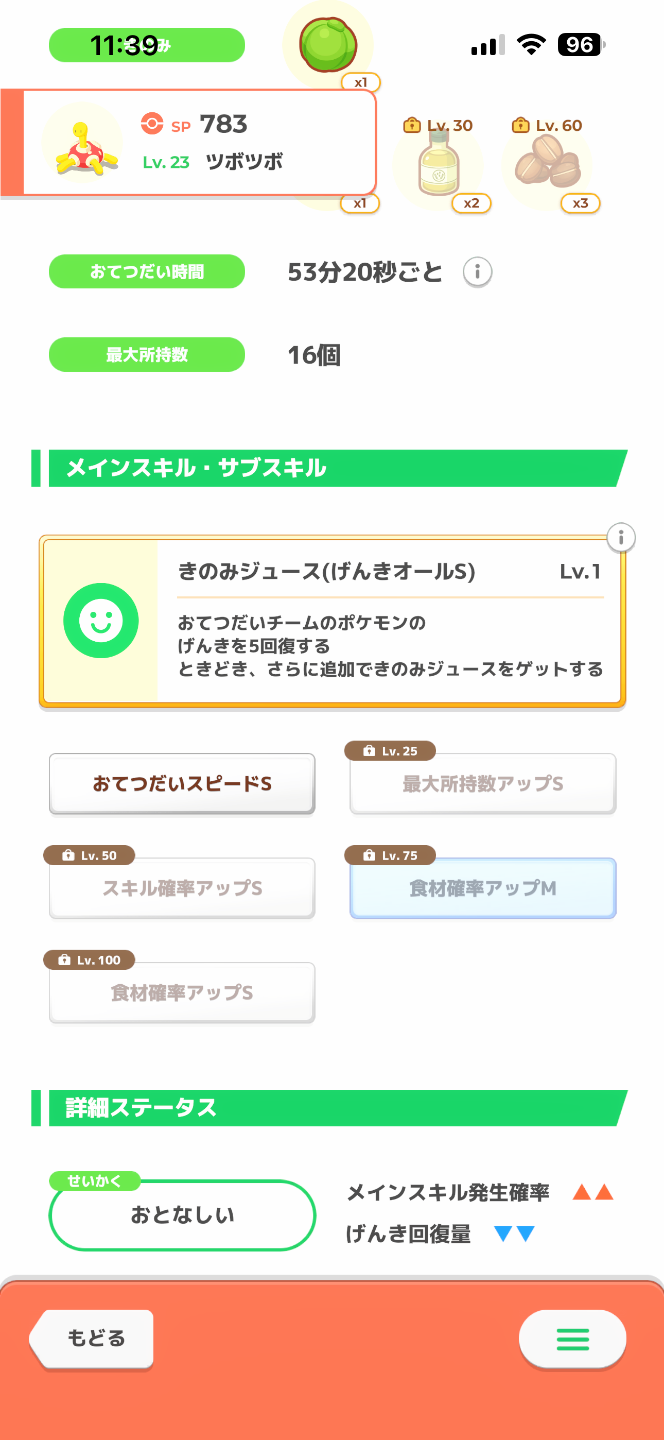
Task: Open info for helping time (おてつだい時間)
Action: pyautogui.click(x=477, y=272)
